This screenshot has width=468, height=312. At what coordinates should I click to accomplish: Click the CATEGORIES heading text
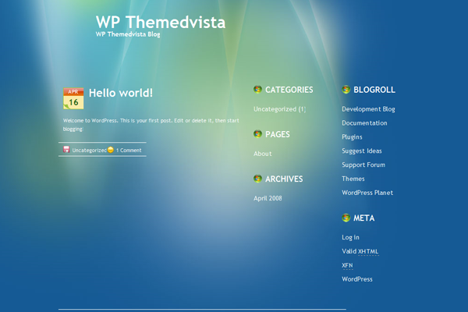(289, 90)
